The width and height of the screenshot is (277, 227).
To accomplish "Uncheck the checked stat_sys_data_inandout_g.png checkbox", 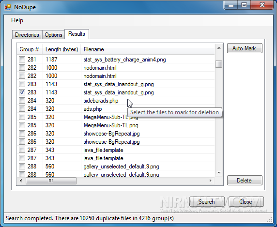I will click(22, 92).
